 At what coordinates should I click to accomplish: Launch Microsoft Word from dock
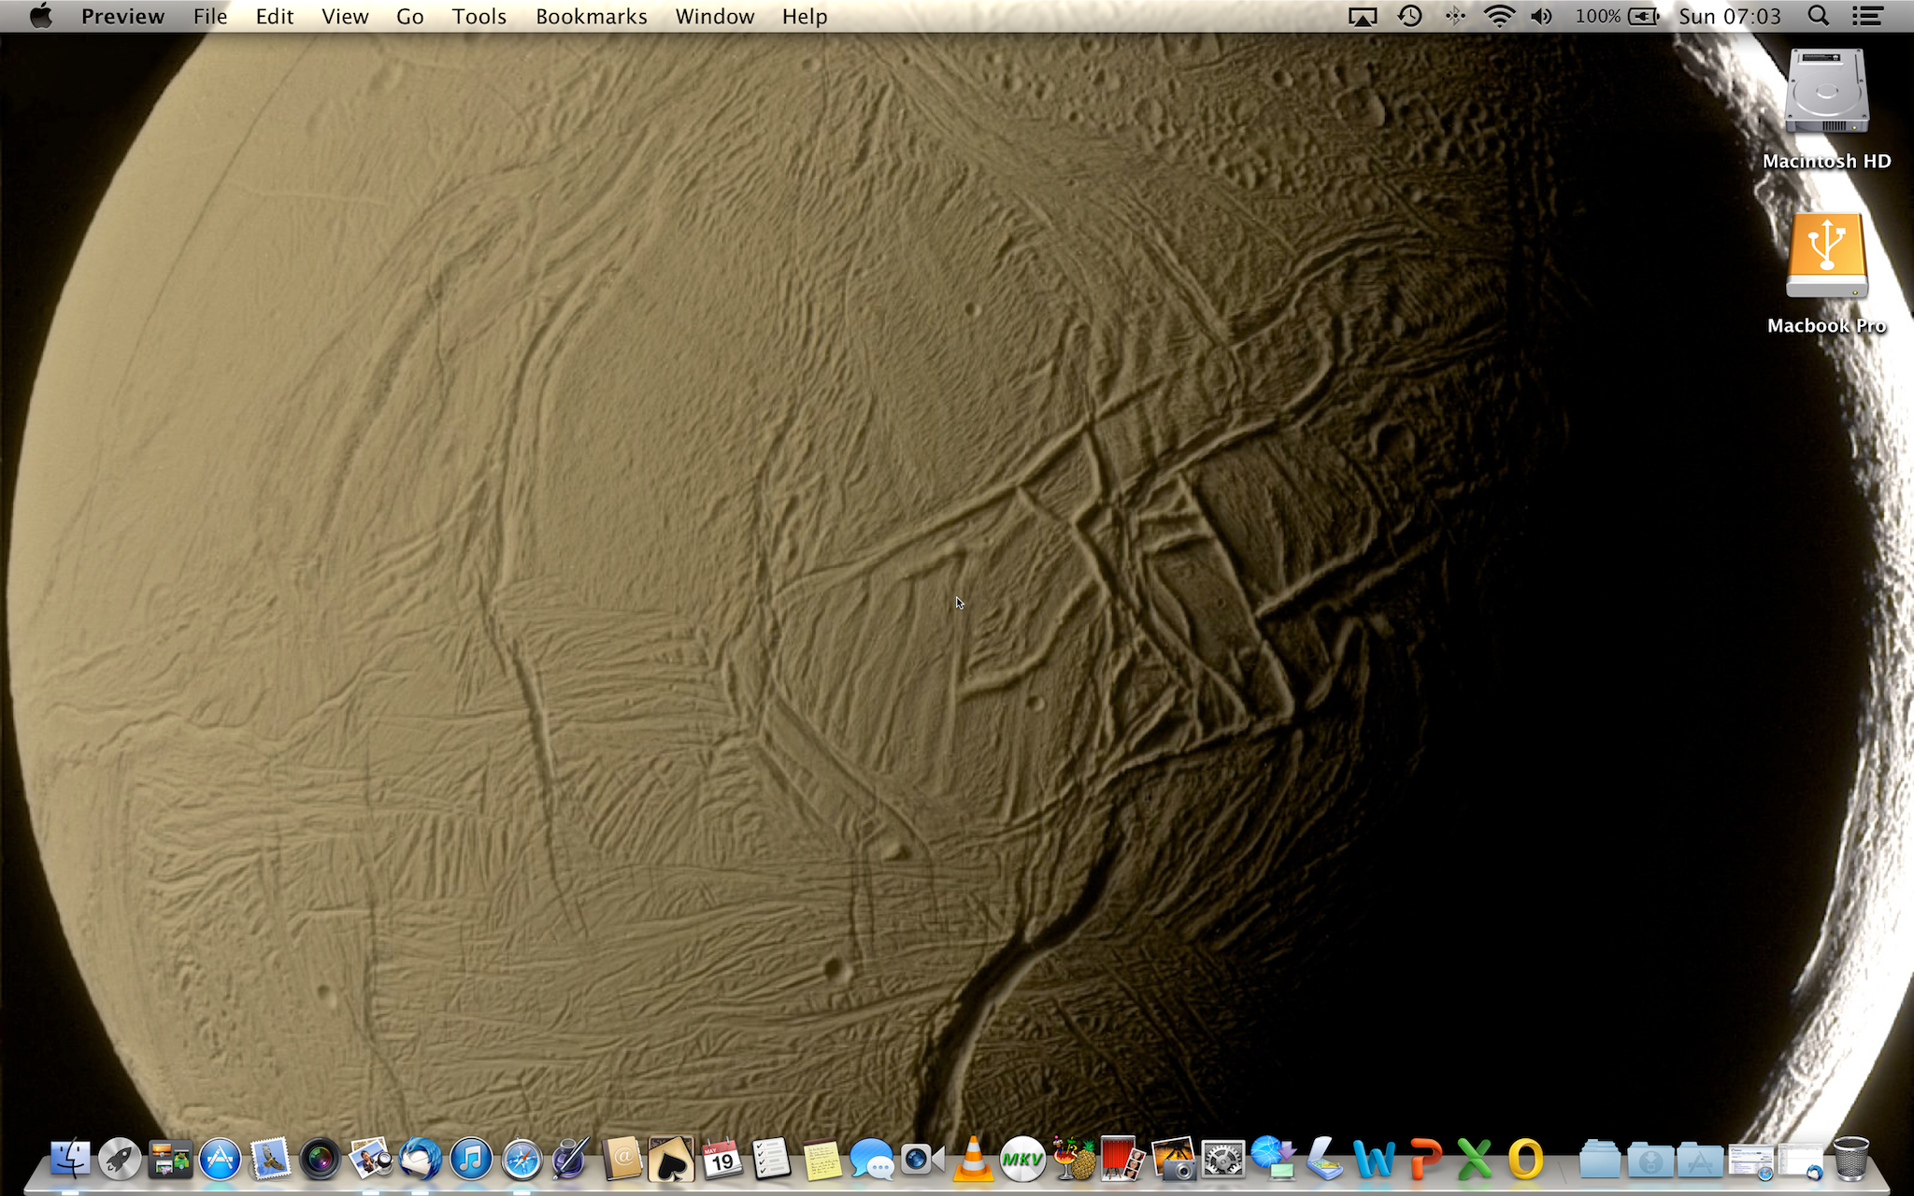point(1374,1160)
